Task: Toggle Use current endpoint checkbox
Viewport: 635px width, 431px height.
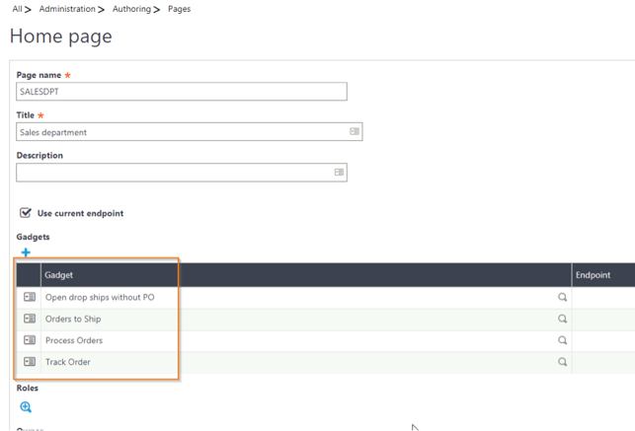Action: click(x=25, y=213)
